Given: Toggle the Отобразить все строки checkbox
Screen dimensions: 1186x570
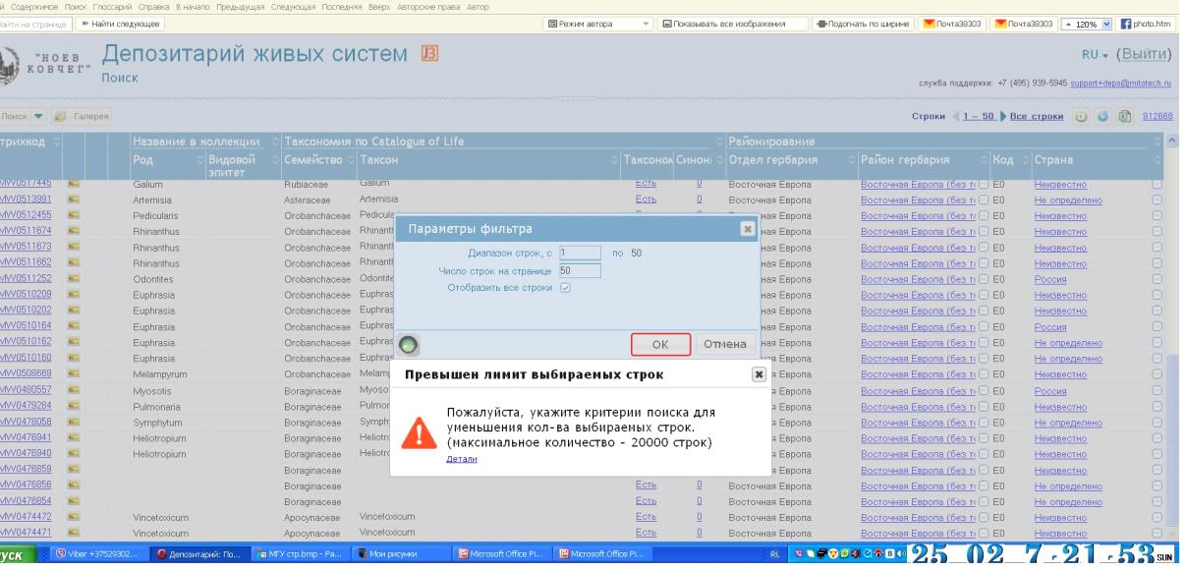Looking at the screenshot, I should [565, 287].
